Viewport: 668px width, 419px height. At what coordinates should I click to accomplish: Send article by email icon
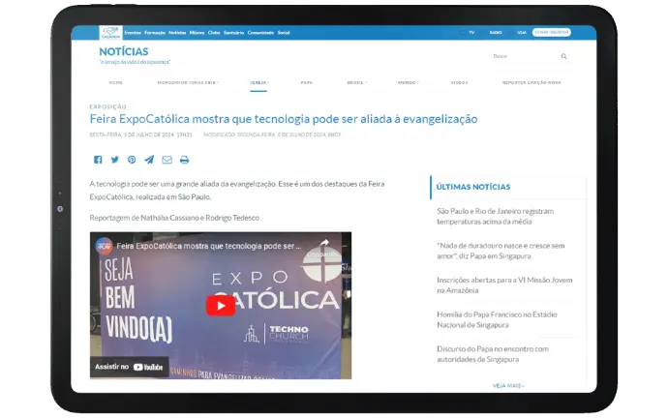click(167, 160)
